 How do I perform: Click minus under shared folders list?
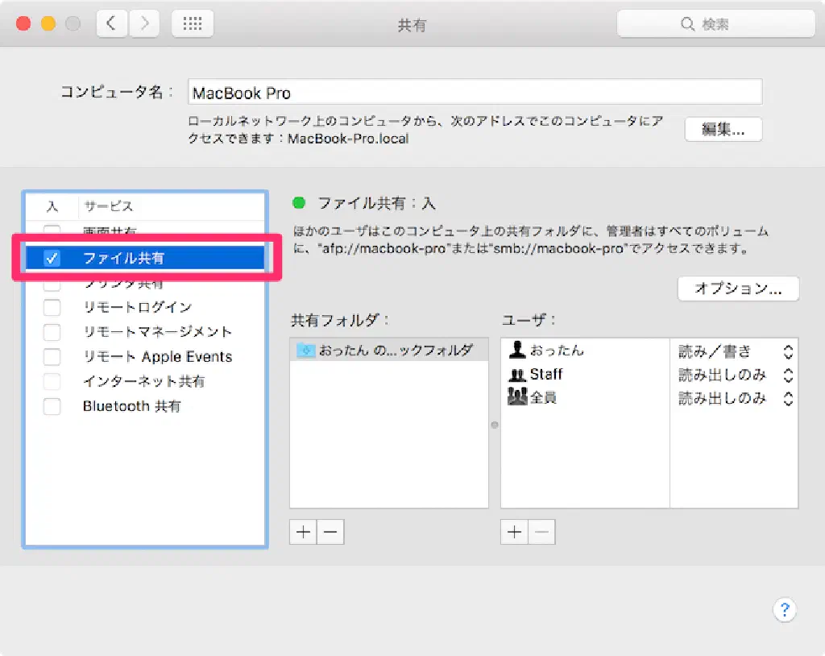330,532
